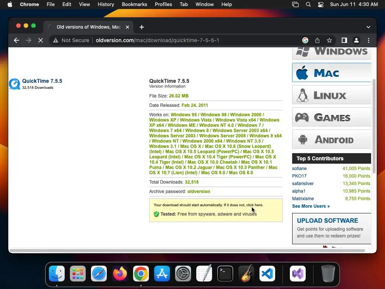Screen dimensions: 385x289
Task: Share this page using share icon
Action: [x=317, y=40]
